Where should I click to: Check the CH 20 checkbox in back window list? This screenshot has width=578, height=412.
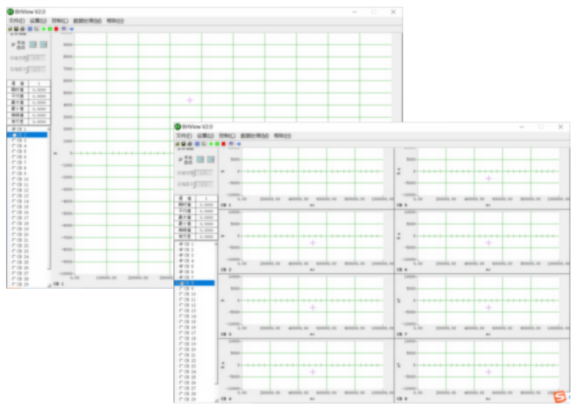point(13,234)
